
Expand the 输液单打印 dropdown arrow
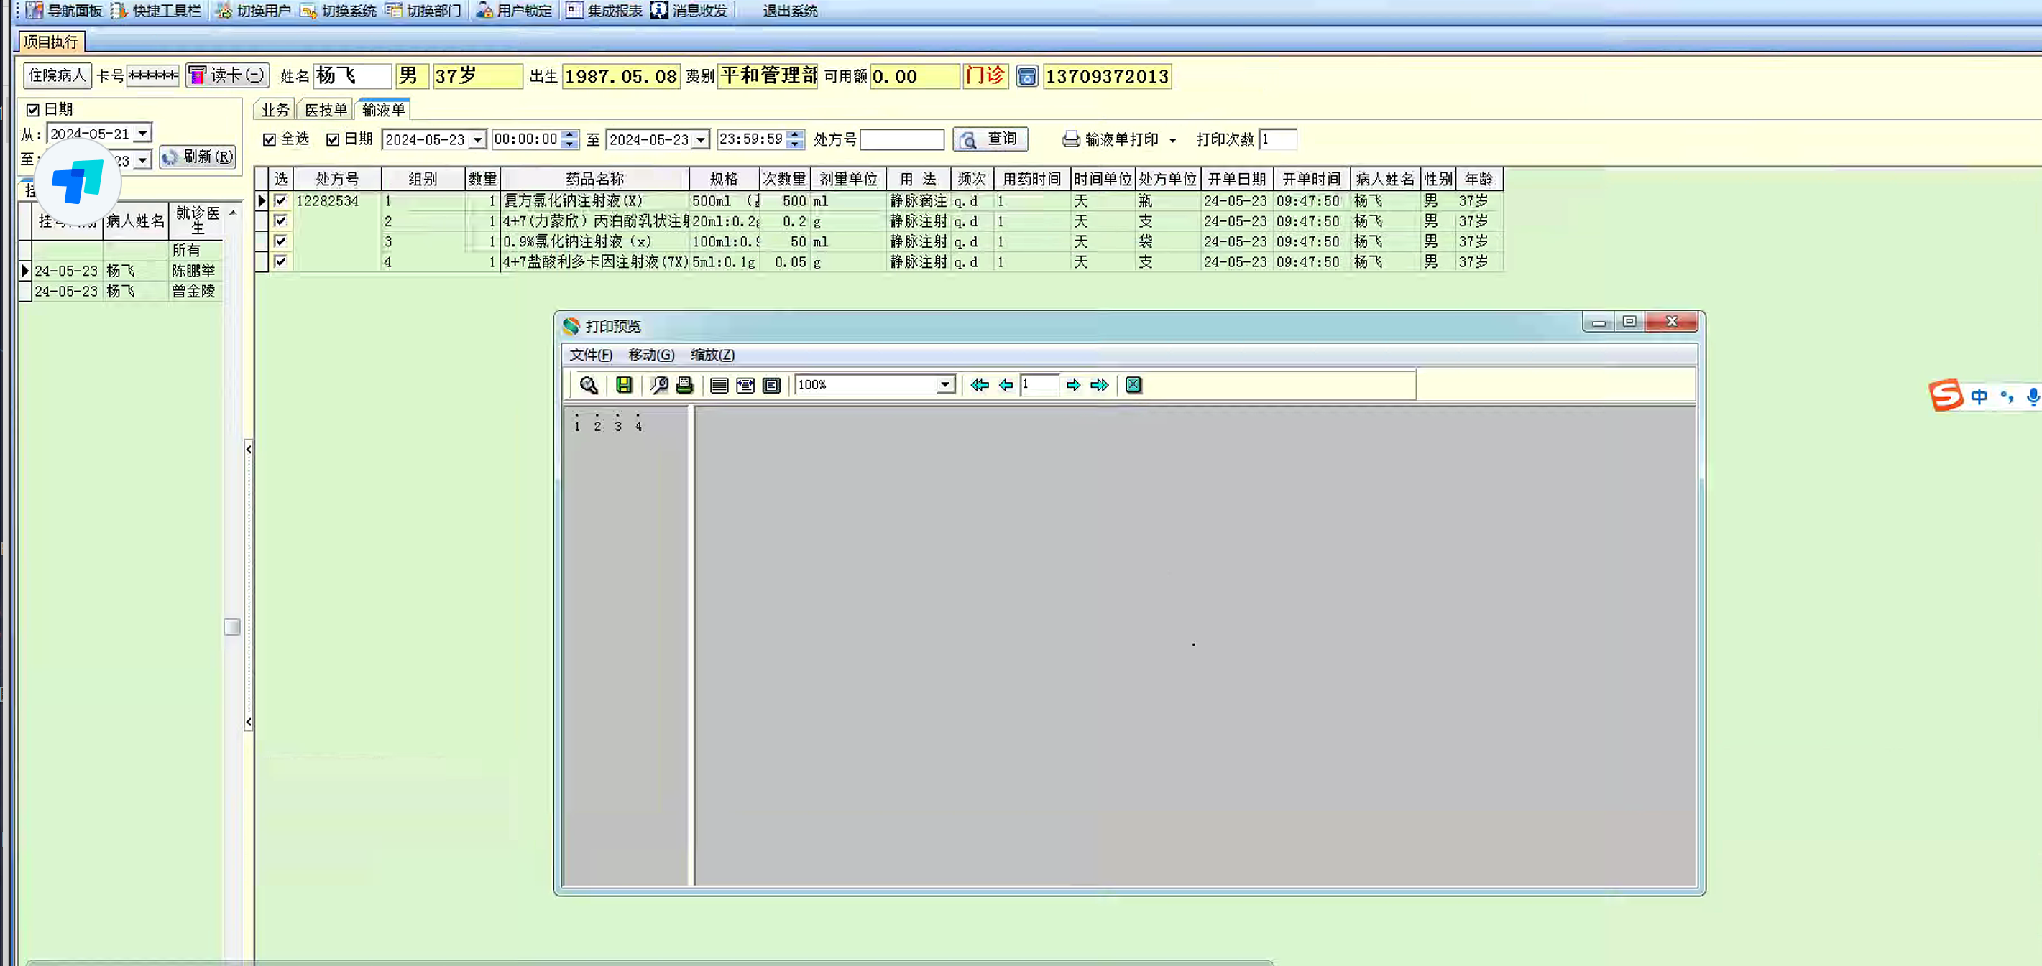coord(1172,140)
